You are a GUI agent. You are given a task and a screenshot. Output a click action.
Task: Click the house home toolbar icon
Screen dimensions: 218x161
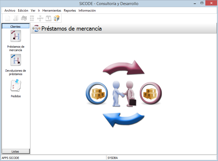(56, 18)
